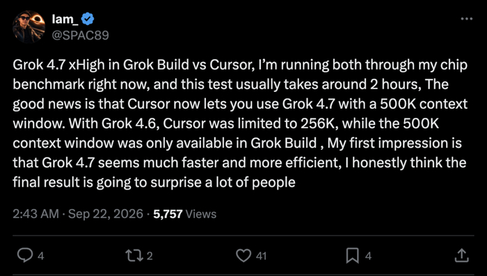
Task: Open the author's profile picture avatar
Action: coord(29,26)
